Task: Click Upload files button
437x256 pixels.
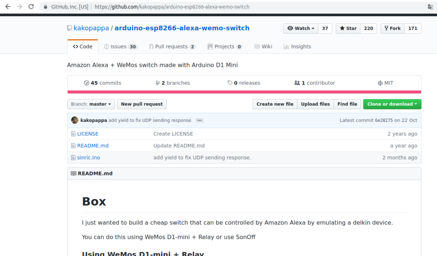Action: point(315,104)
